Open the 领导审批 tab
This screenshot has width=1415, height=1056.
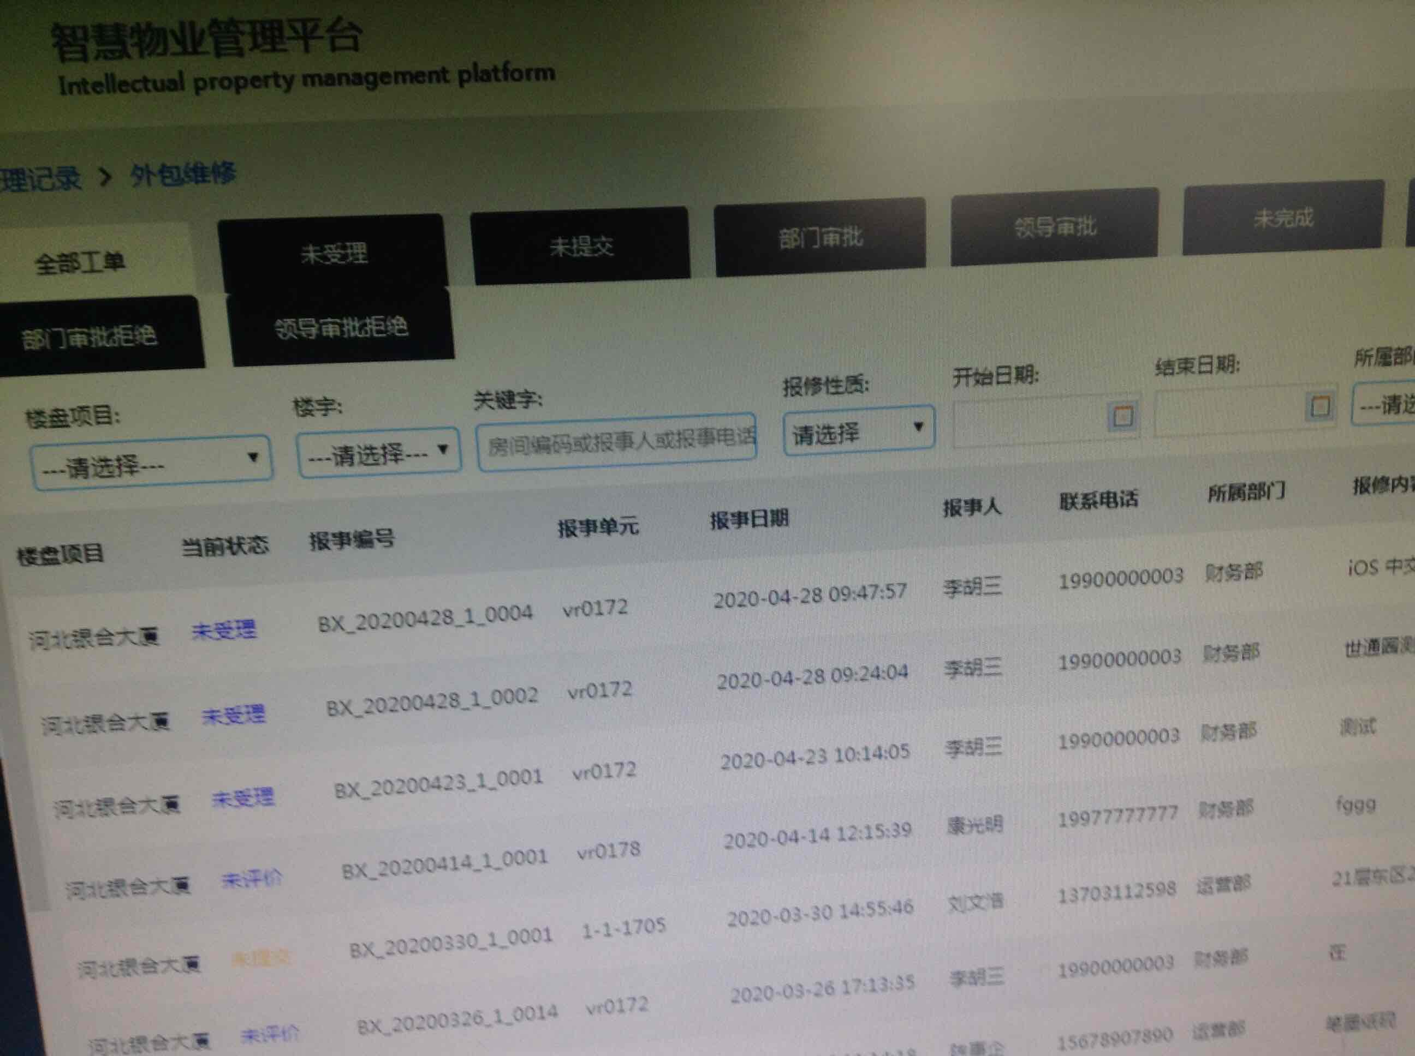click(1055, 226)
